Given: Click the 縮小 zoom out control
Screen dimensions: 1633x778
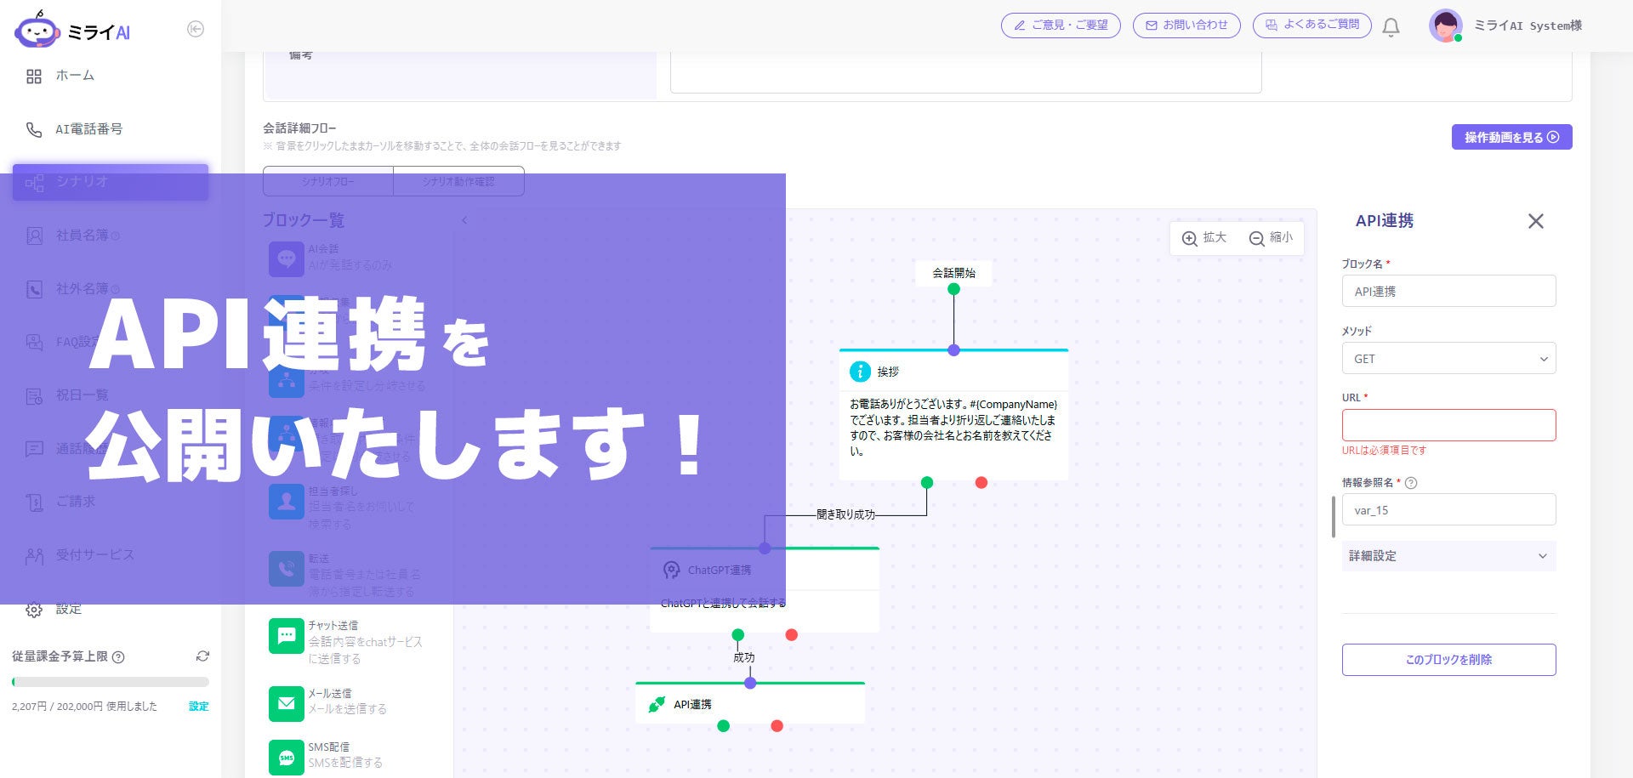Looking at the screenshot, I should click(1271, 238).
